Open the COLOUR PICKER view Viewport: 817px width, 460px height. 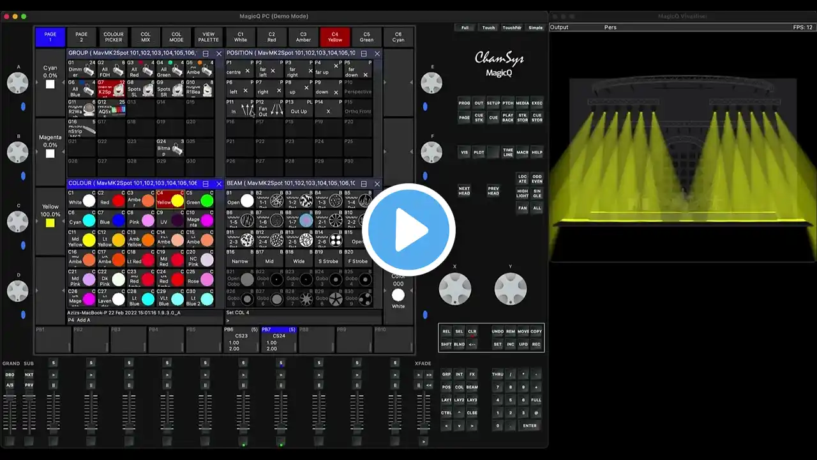pyautogui.click(x=114, y=37)
